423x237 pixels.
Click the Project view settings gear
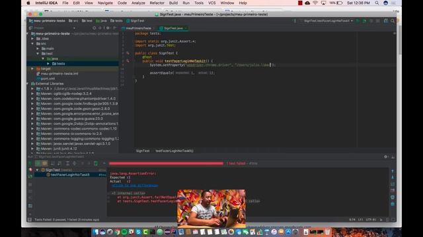(108, 28)
